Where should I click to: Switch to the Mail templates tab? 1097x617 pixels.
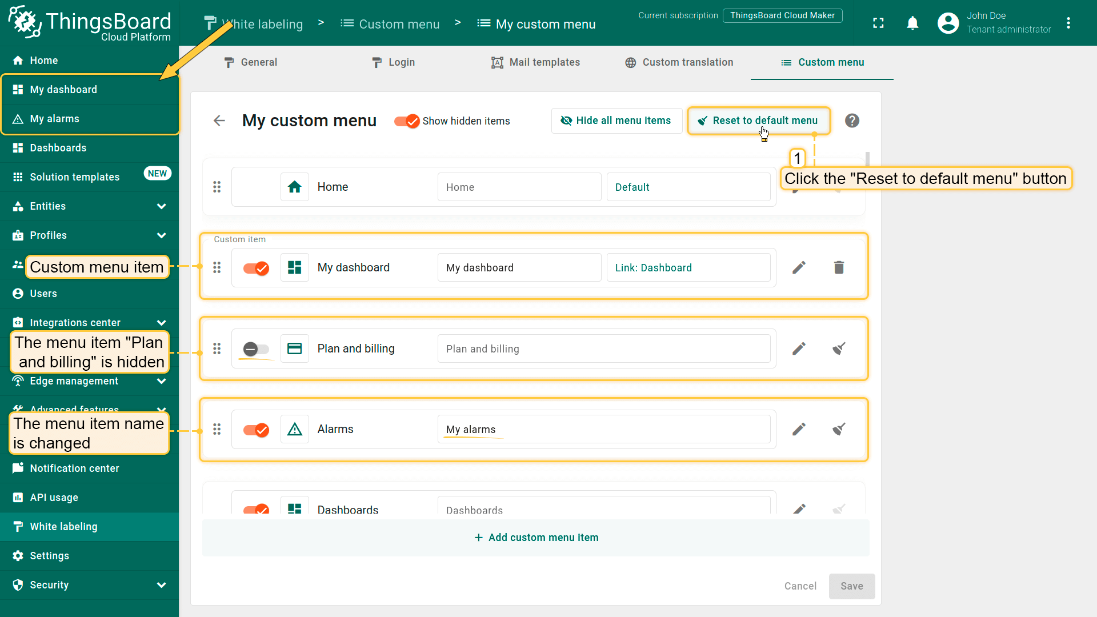coord(535,62)
